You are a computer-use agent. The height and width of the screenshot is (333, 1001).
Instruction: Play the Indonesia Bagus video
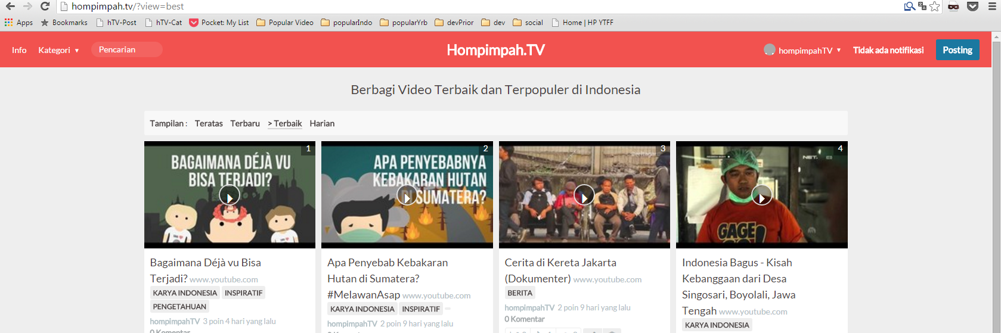(x=762, y=195)
